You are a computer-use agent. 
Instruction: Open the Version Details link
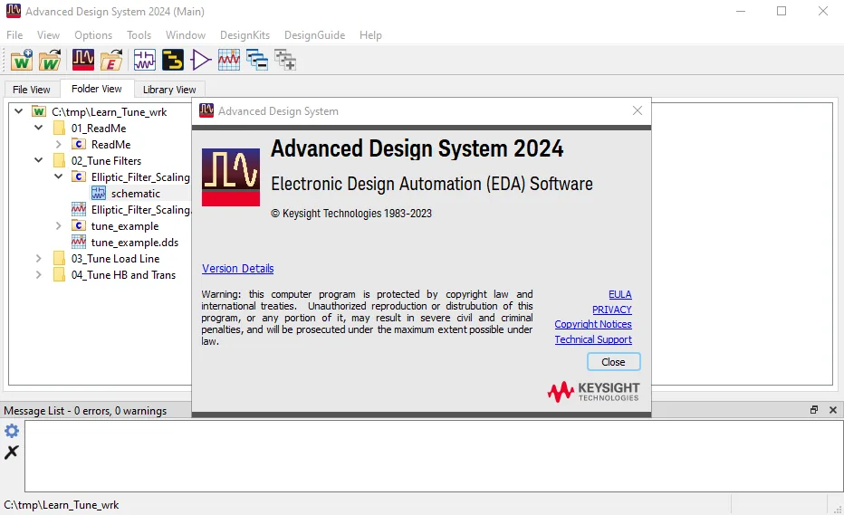238,268
